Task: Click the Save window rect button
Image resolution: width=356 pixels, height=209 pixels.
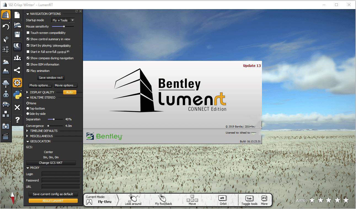Action: click(51, 78)
